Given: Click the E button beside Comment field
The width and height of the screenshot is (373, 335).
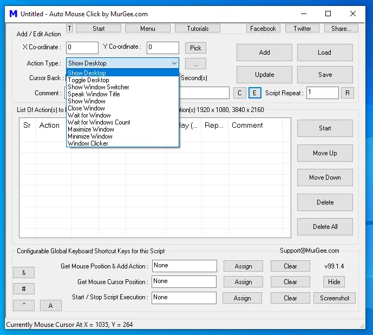Looking at the screenshot, I should pyautogui.click(x=255, y=93).
